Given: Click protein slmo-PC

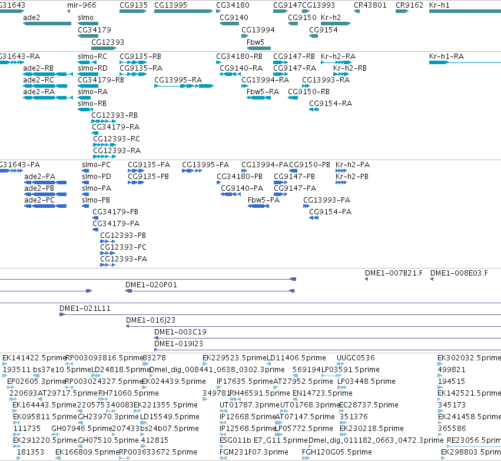Looking at the screenshot, I should click(96, 165).
